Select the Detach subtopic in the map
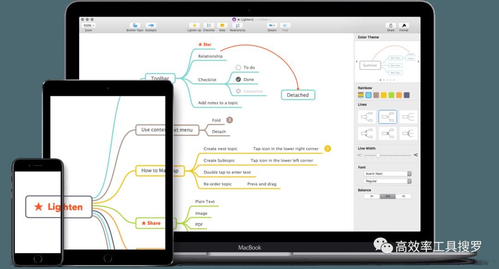 [x=219, y=131]
